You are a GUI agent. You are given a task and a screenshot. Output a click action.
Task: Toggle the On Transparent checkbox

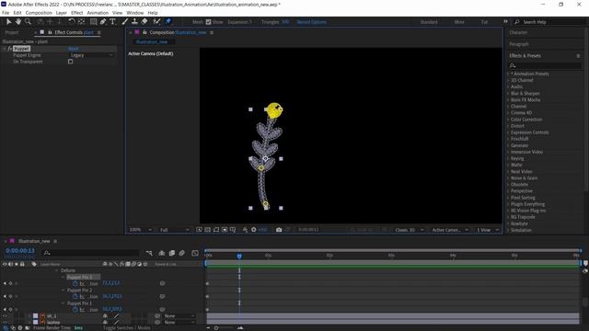70,62
